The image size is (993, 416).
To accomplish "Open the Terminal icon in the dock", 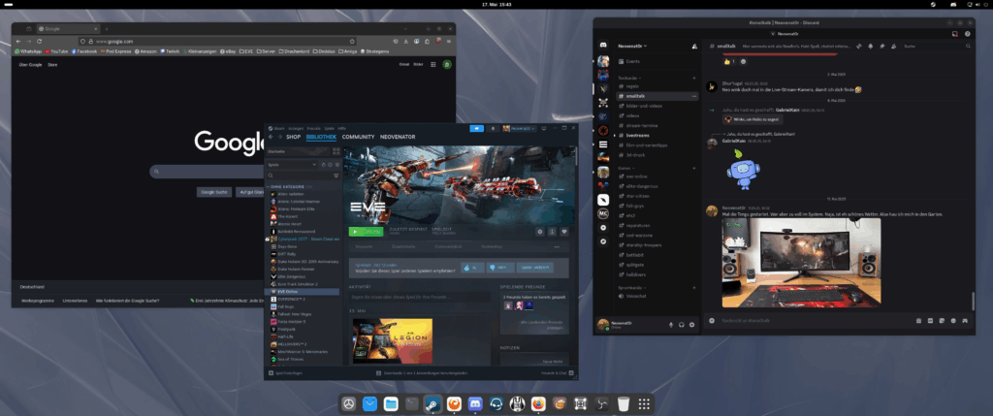I will pyautogui.click(x=411, y=404).
